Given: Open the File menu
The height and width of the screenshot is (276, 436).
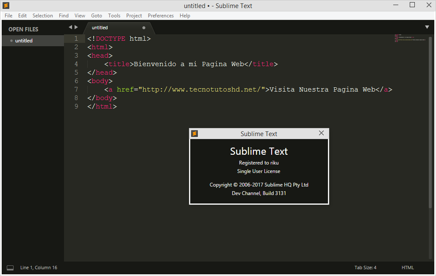Looking at the screenshot, I should pos(8,16).
